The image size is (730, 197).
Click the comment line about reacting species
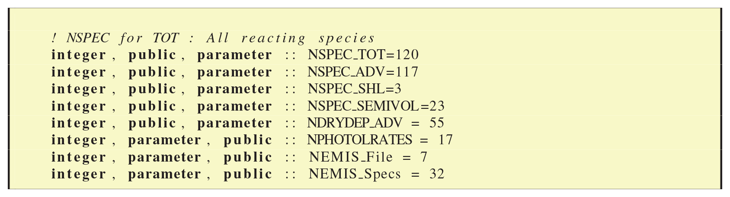(x=213, y=38)
